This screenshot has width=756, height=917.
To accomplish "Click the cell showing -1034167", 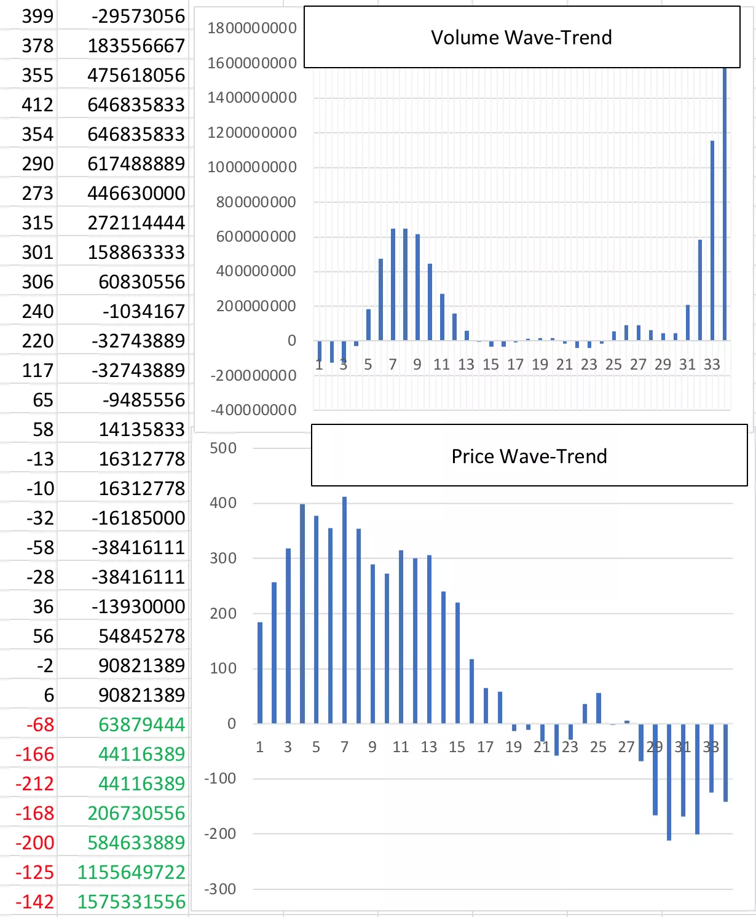I will [143, 312].
